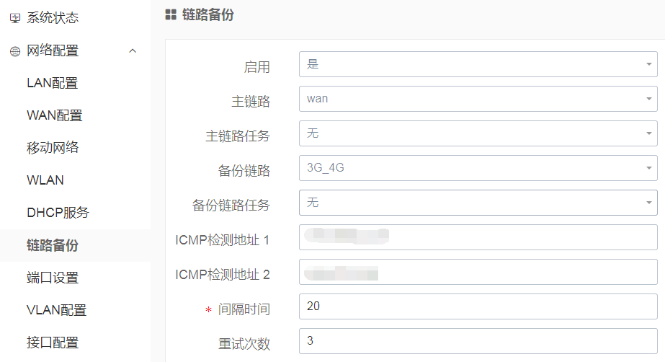Open the 系统状态 menu

[x=53, y=18]
